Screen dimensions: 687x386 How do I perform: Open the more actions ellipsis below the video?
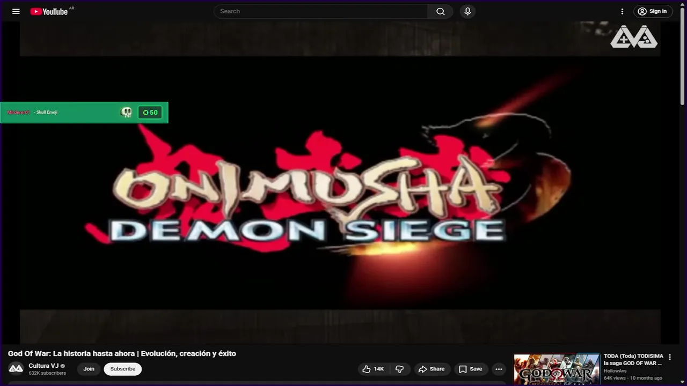pyautogui.click(x=499, y=369)
